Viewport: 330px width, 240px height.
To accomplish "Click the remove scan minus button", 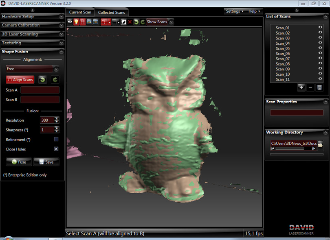I will coord(310,87).
